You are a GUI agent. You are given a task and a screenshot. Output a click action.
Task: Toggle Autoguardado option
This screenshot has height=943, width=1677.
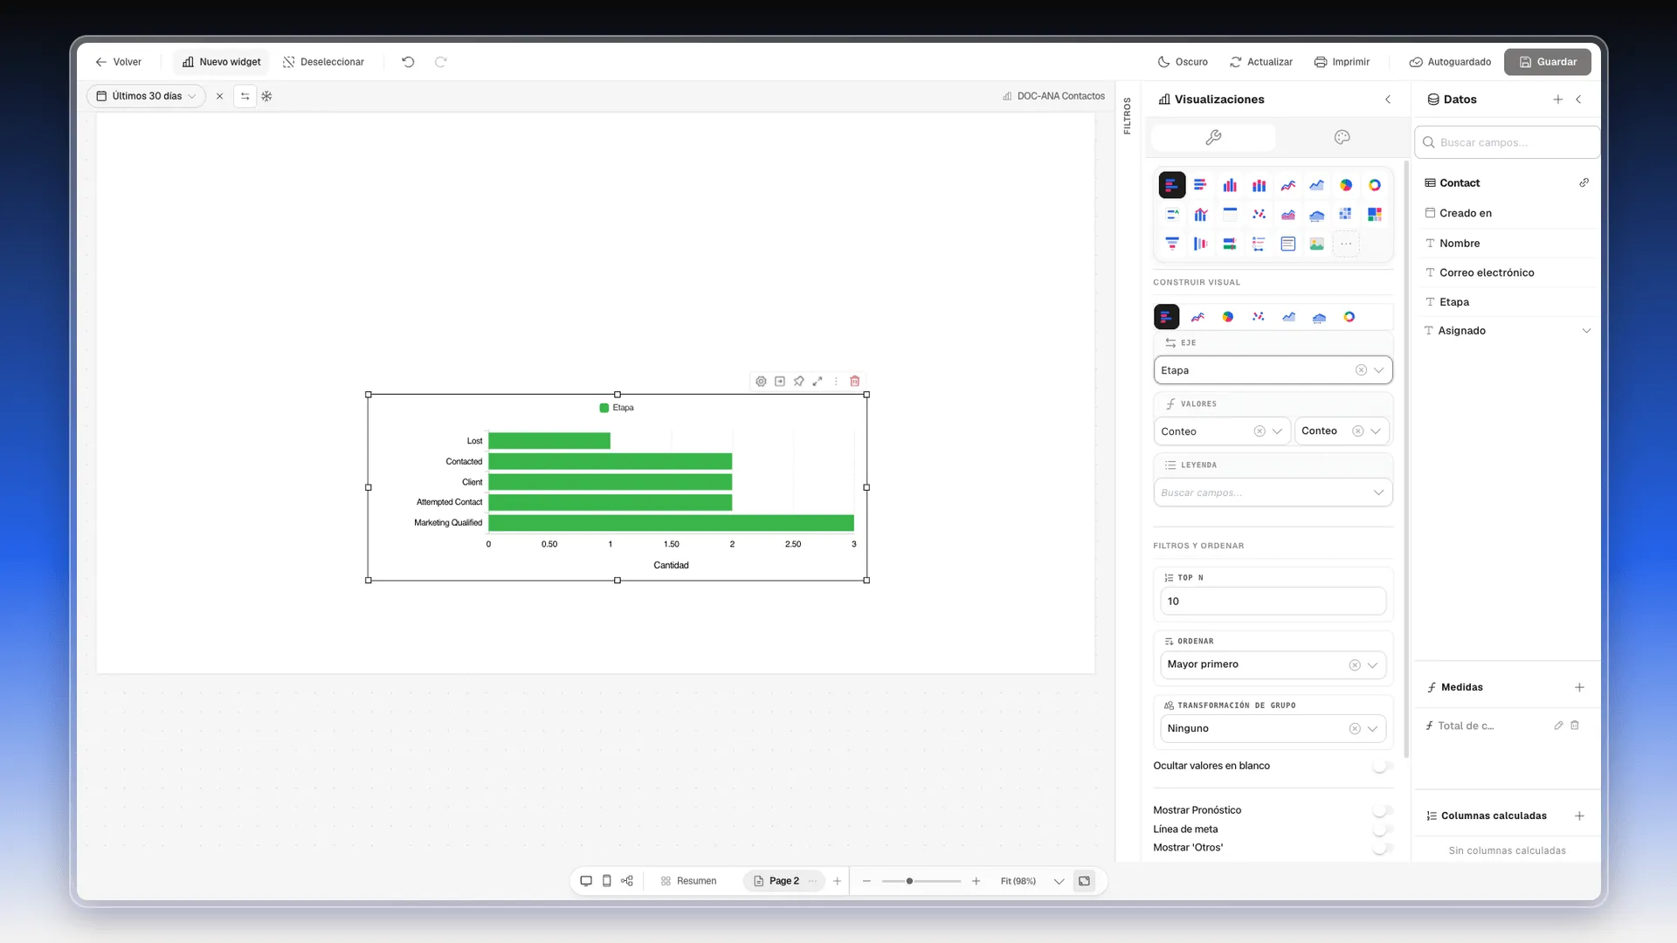(x=1450, y=62)
